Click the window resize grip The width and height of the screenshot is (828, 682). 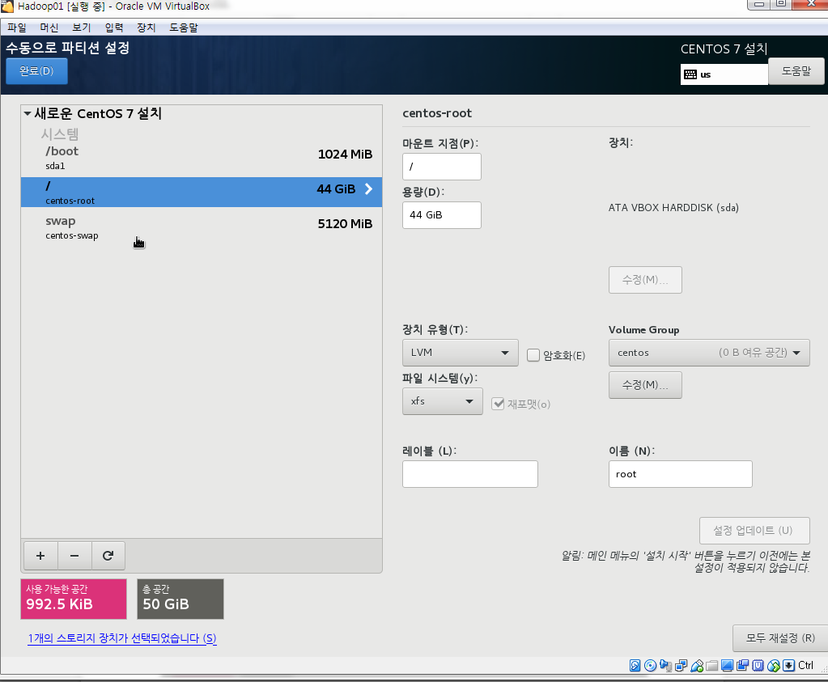[824, 669]
